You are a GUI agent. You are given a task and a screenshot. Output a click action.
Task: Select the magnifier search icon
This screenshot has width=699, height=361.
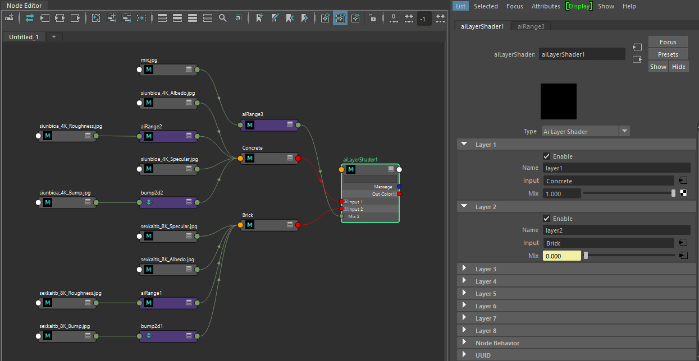222,17
